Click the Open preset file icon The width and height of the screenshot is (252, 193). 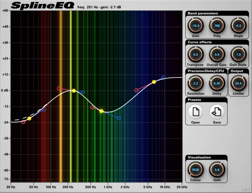196,112
